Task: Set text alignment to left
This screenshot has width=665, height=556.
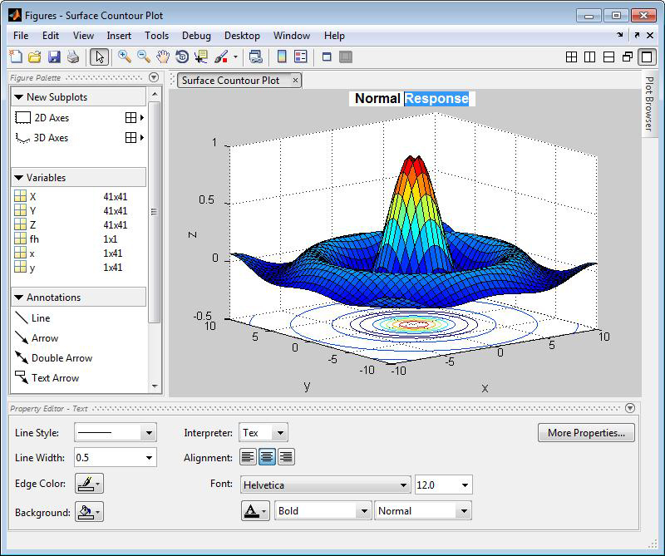Action: click(248, 457)
